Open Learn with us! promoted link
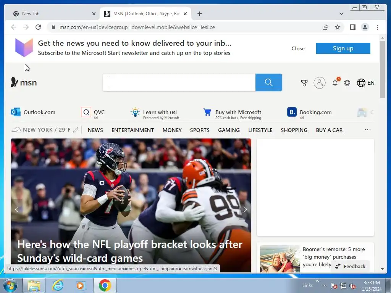391x293 pixels. (x=155, y=114)
